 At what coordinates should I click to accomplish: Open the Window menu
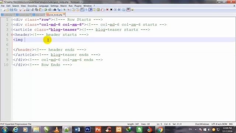[x=87, y=6]
